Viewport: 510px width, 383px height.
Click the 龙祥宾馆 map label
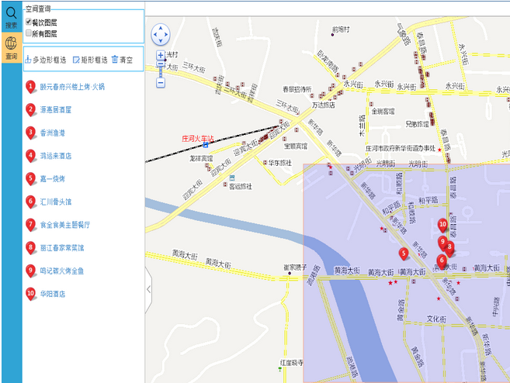click(201, 158)
